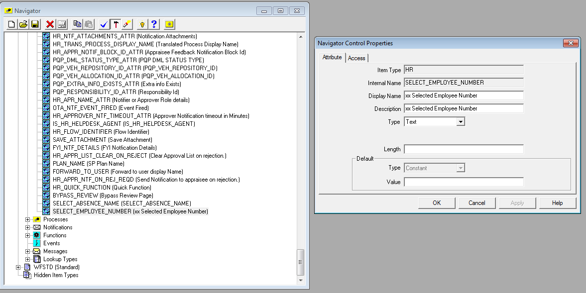Click the Default Value input field
This screenshot has height=293, width=586.
(464, 182)
